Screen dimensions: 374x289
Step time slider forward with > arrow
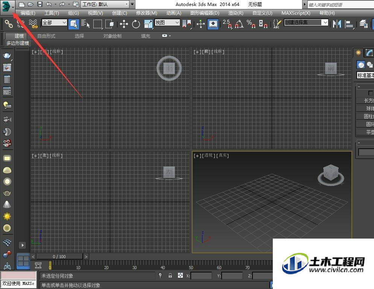click(x=86, y=257)
